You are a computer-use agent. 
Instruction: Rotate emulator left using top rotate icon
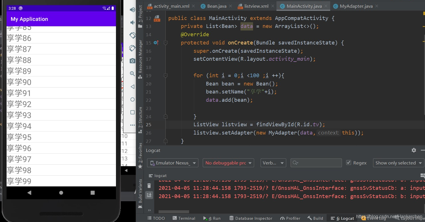click(x=133, y=35)
